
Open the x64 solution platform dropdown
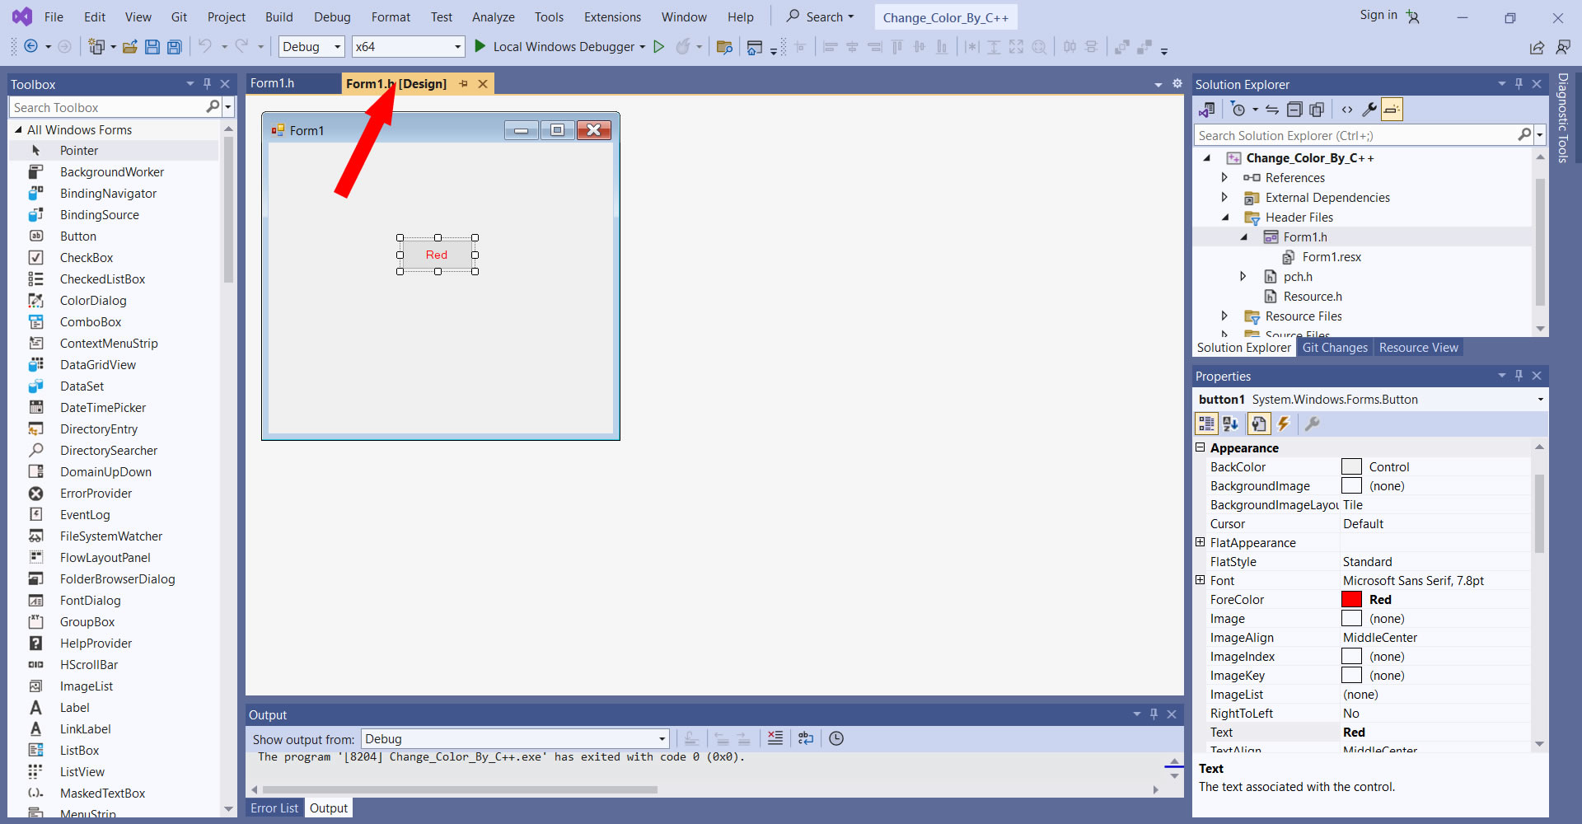[x=457, y=47]
